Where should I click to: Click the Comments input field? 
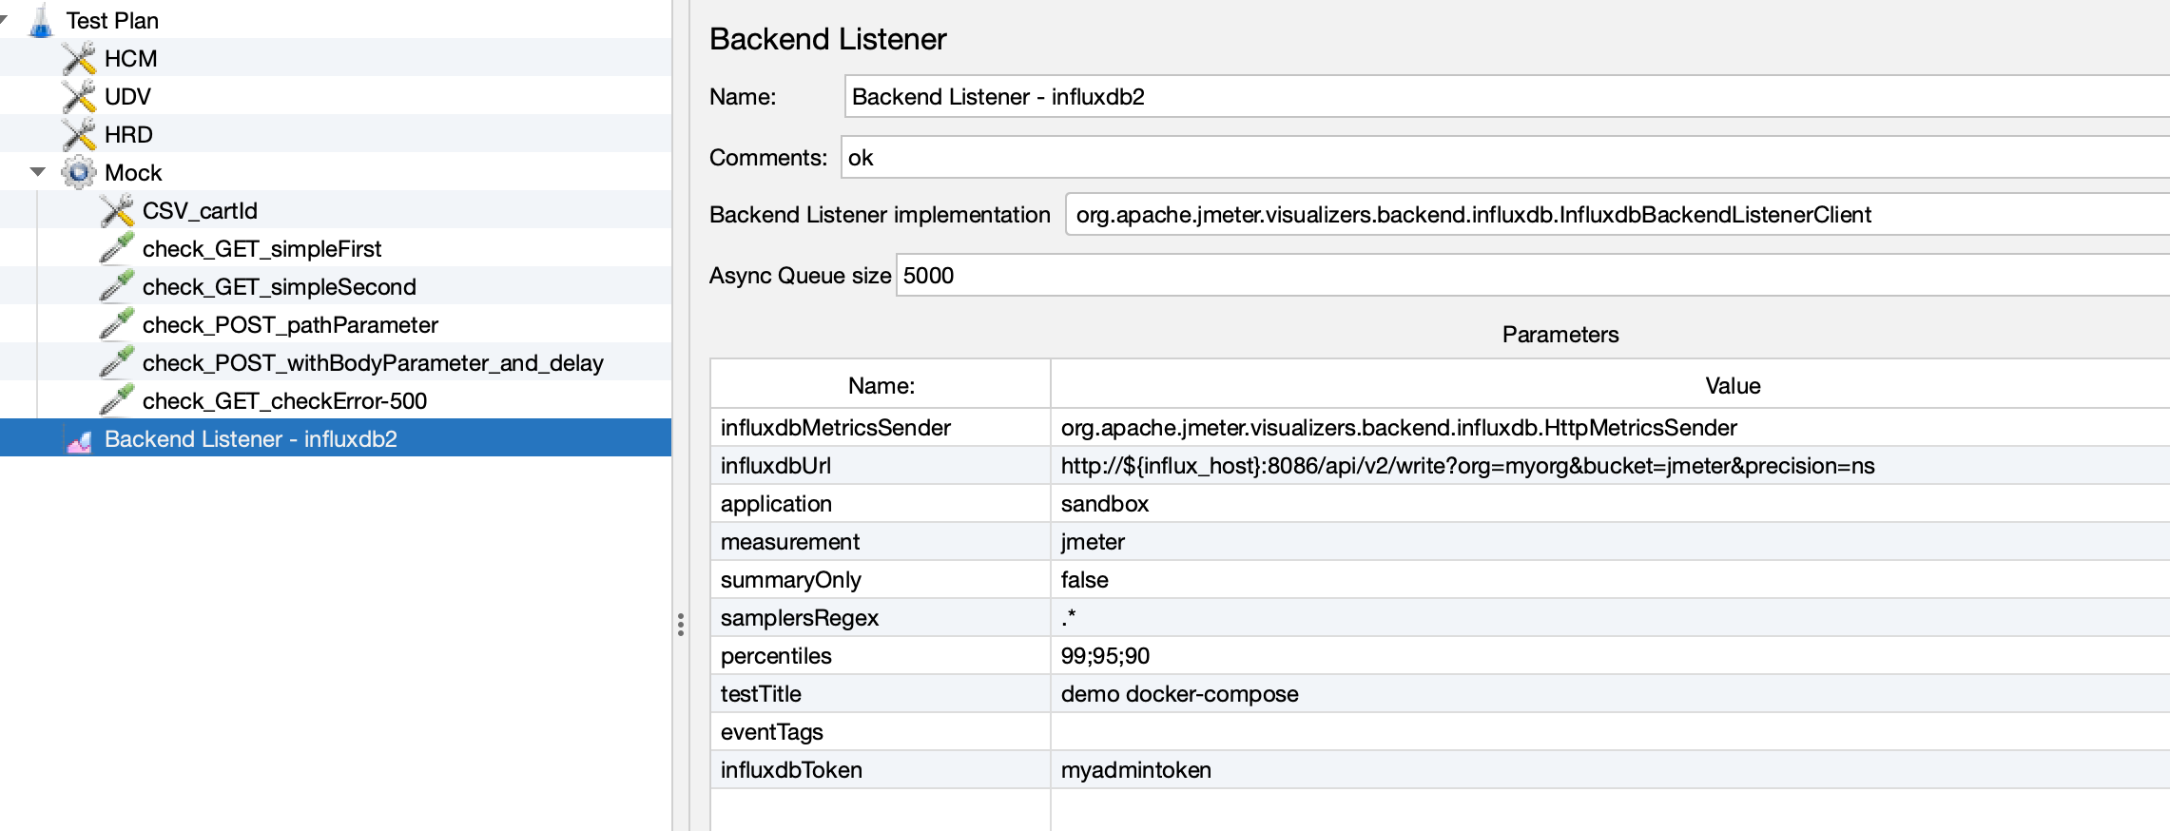point(1505,158)
